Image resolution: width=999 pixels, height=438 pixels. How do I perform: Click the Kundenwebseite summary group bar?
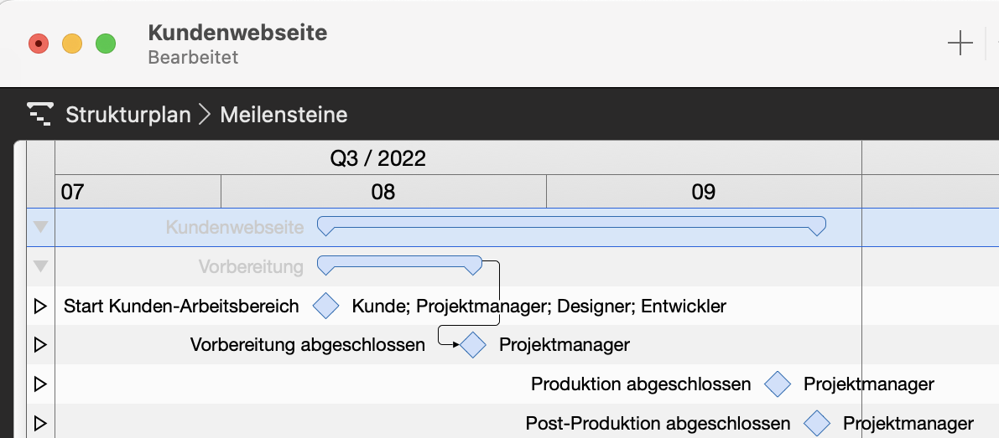571,222
